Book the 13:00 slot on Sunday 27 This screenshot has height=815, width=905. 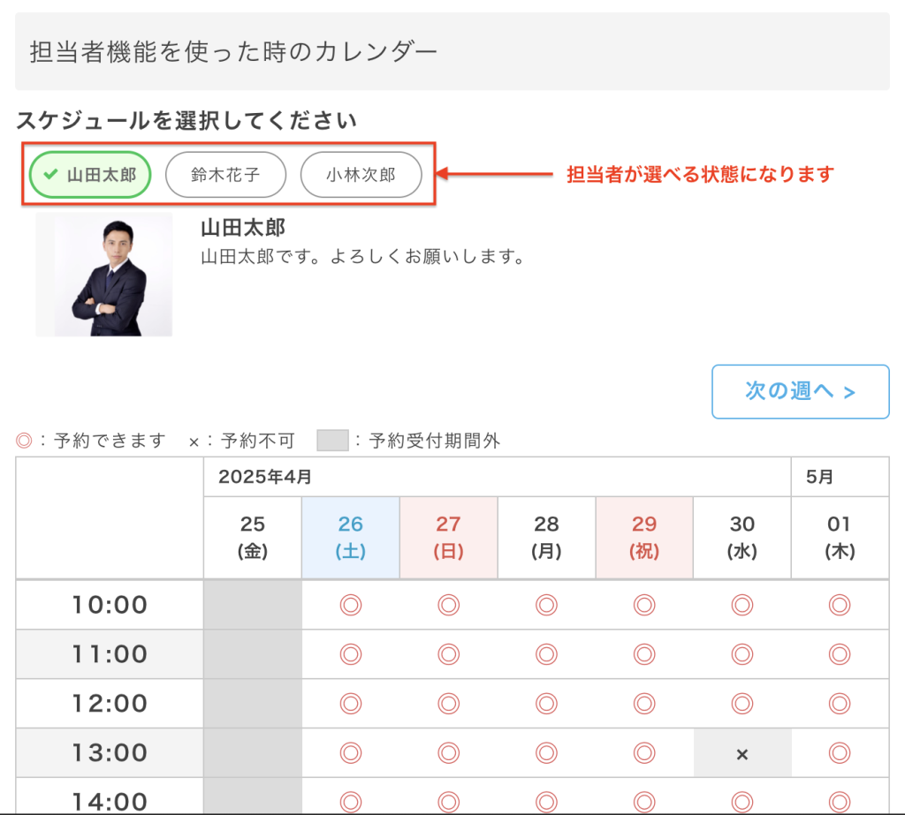point(449,753)
